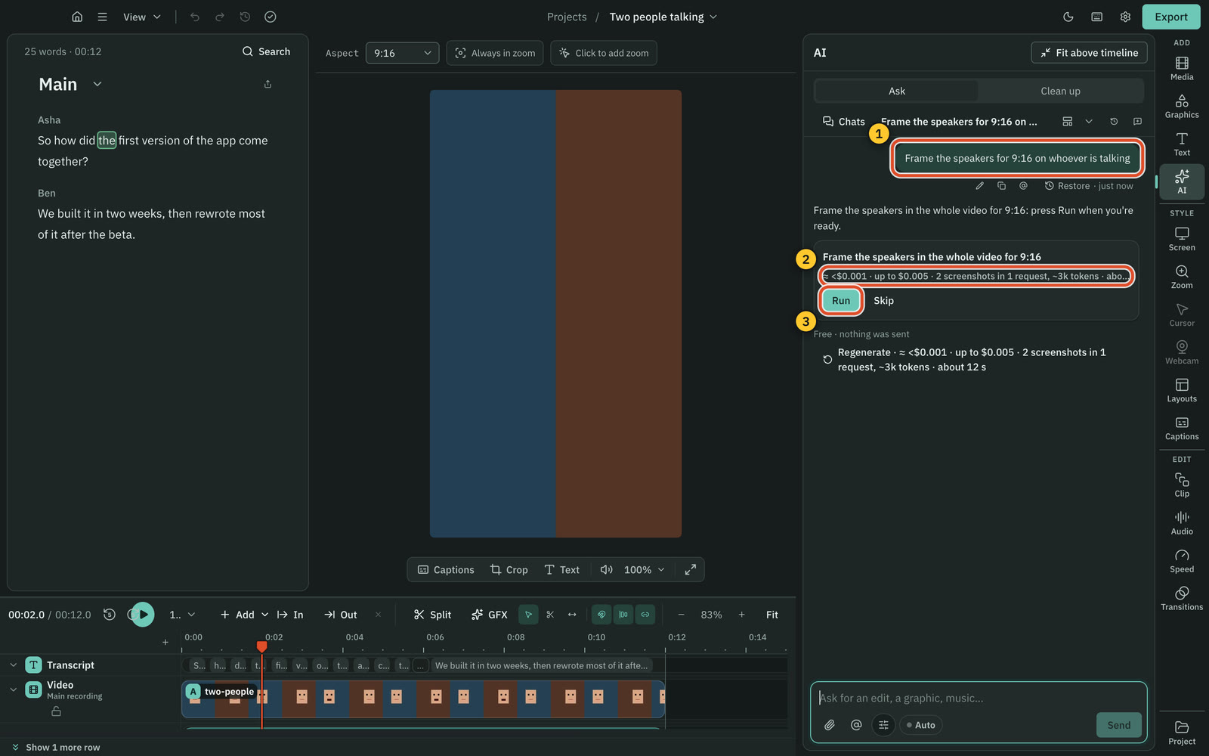The width and height of the screenshot is (1209, 756).
Task: Open the Speed edit panel
Action: pos(1182,560)
